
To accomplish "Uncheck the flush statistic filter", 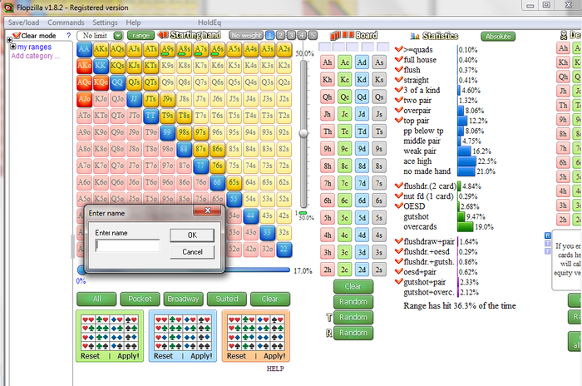I will [399, 70].
